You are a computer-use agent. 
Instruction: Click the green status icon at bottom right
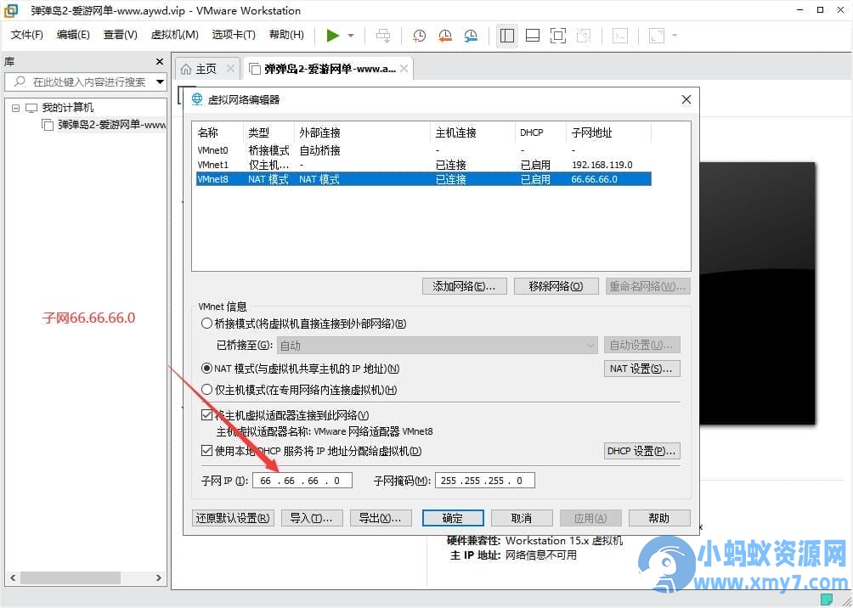(827, 600)
